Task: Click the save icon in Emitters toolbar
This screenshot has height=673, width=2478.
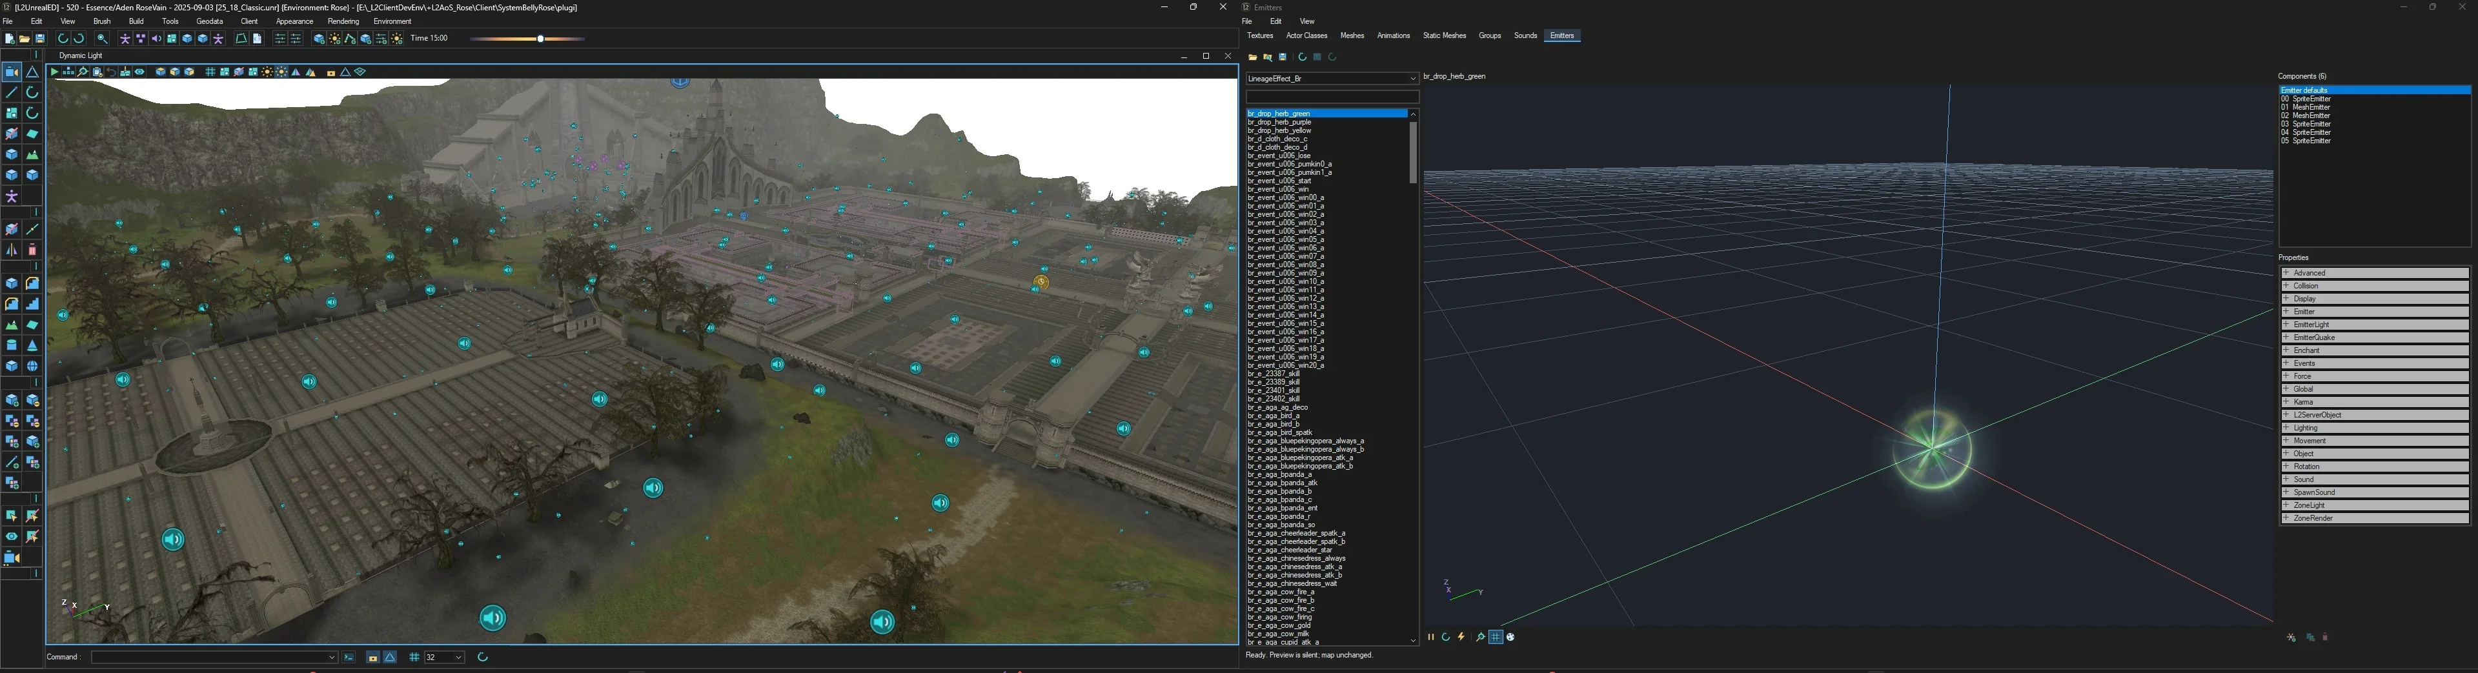Action: [x=1283, y=57]
